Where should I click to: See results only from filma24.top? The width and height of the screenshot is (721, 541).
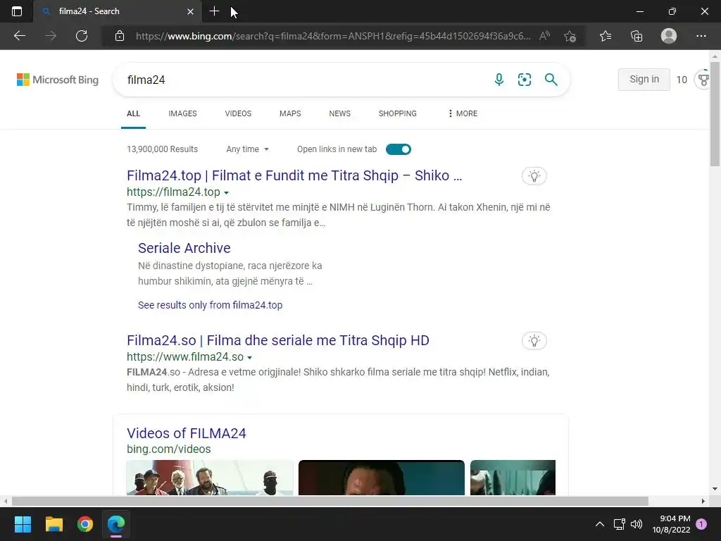pos(210,305)
